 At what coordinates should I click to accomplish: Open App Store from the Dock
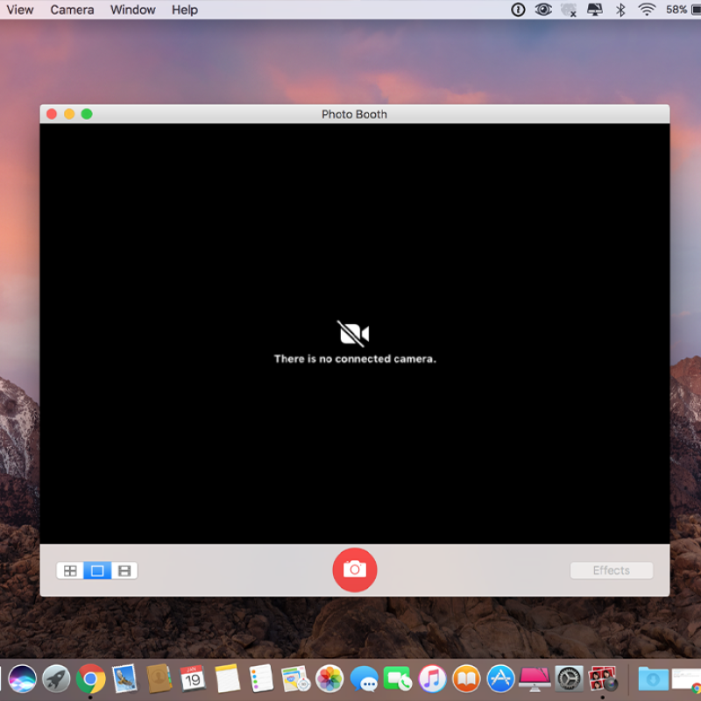point(500,678)
